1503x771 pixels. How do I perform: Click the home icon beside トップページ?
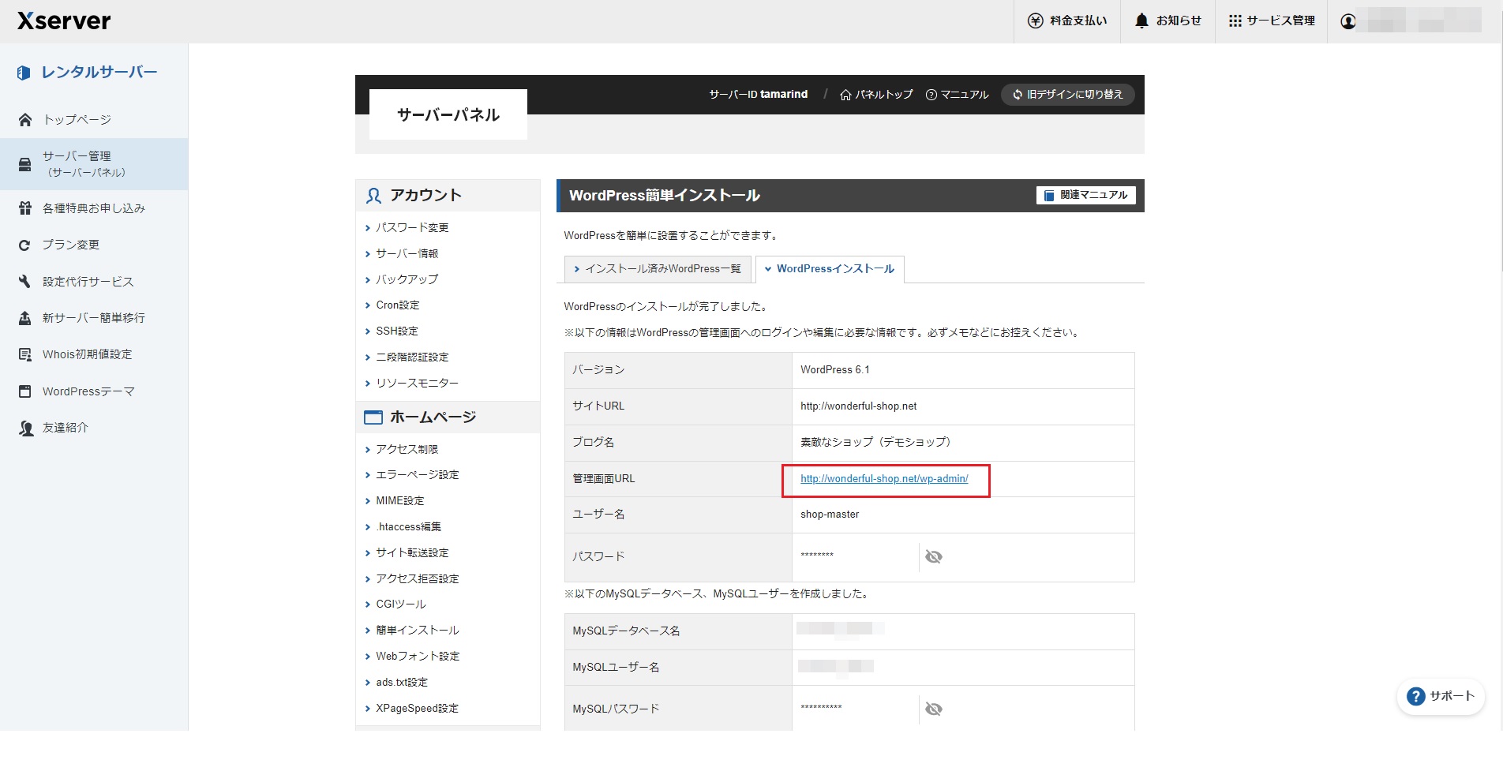point(25,120)
